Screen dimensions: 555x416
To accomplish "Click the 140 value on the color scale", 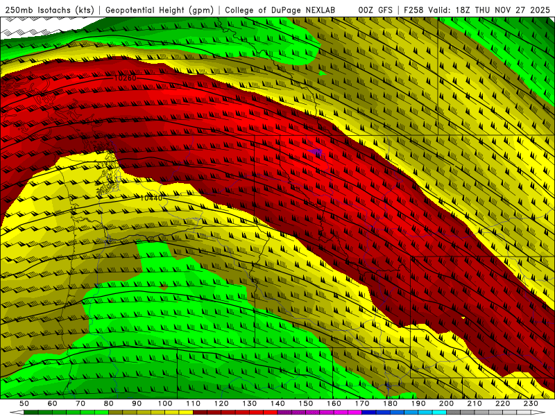I will (277, 404).
